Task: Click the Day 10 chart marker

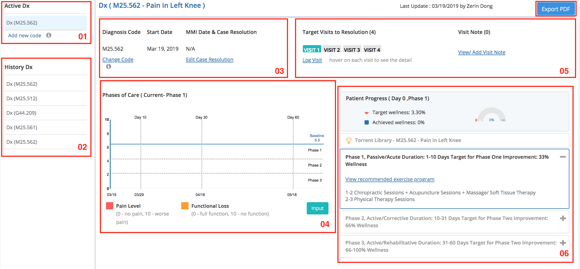Action: 140,117
